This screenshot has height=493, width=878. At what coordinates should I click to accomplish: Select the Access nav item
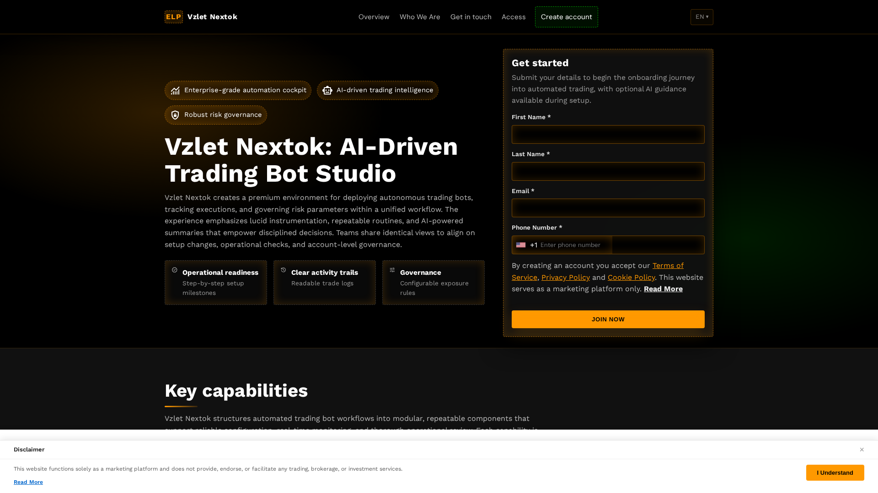(x=514, y=17)
